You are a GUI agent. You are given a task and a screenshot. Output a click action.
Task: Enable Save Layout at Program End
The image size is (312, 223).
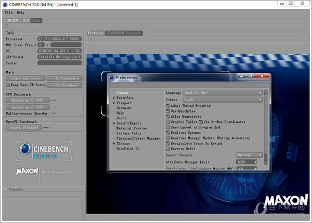click(168, 127)
